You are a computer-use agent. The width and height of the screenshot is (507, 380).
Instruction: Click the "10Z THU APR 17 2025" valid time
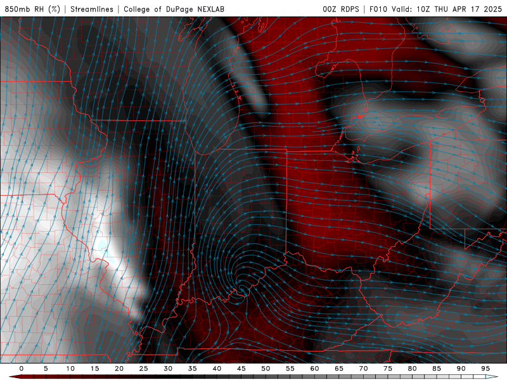(459, 9)
